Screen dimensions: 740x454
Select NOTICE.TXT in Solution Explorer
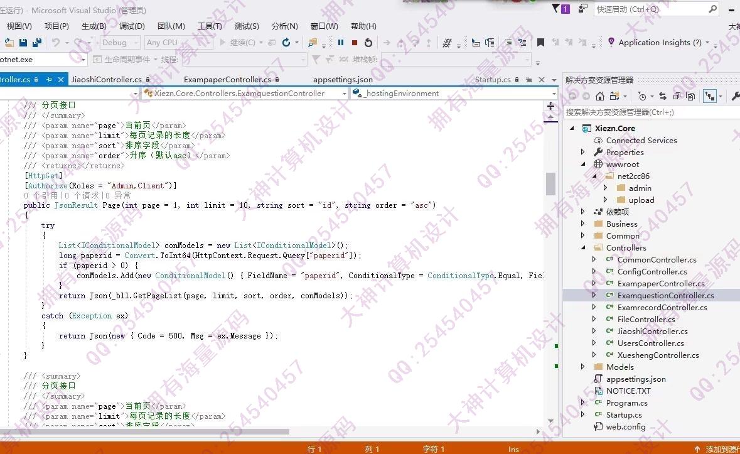628,391
